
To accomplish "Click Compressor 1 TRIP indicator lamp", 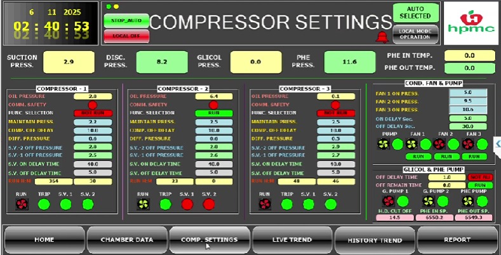I will click(x=44, y=204).
